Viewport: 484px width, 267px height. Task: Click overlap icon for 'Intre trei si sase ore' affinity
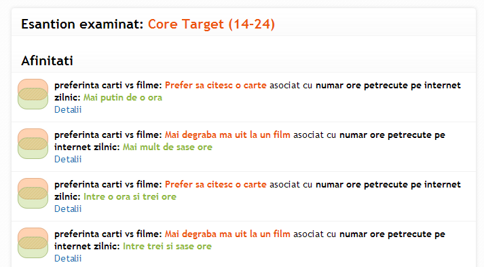(33, 243)
